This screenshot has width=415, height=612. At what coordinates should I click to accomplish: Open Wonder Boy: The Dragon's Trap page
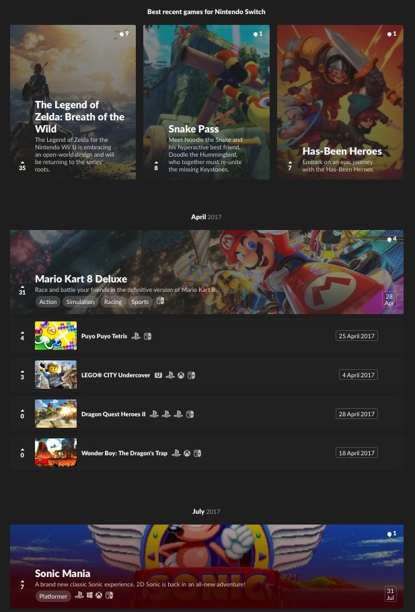coord(124,453)
